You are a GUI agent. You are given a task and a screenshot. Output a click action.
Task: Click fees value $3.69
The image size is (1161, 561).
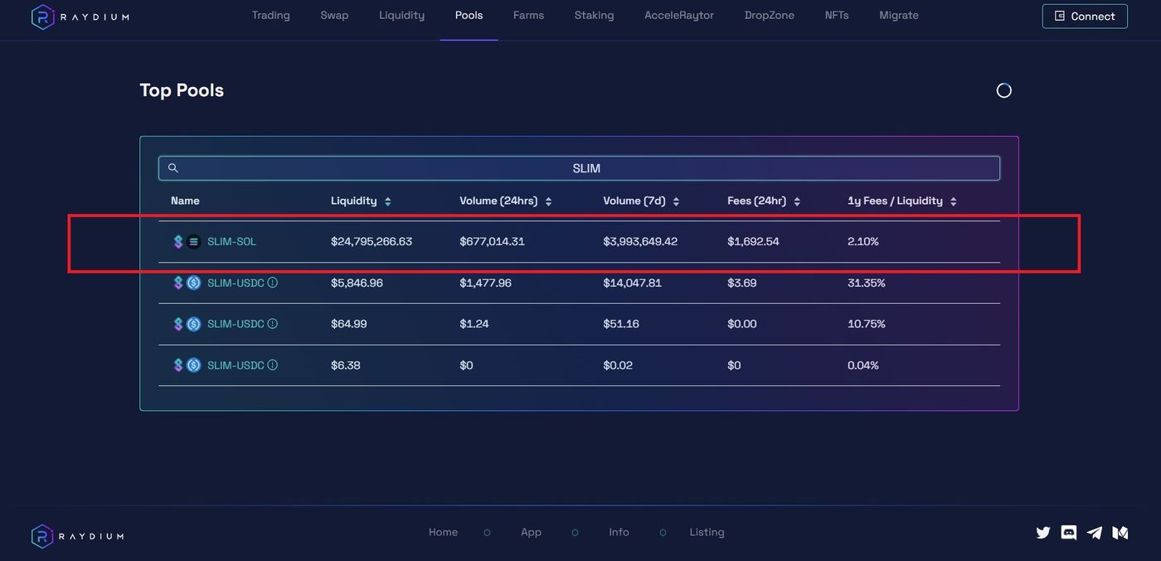tap(741, 283)
